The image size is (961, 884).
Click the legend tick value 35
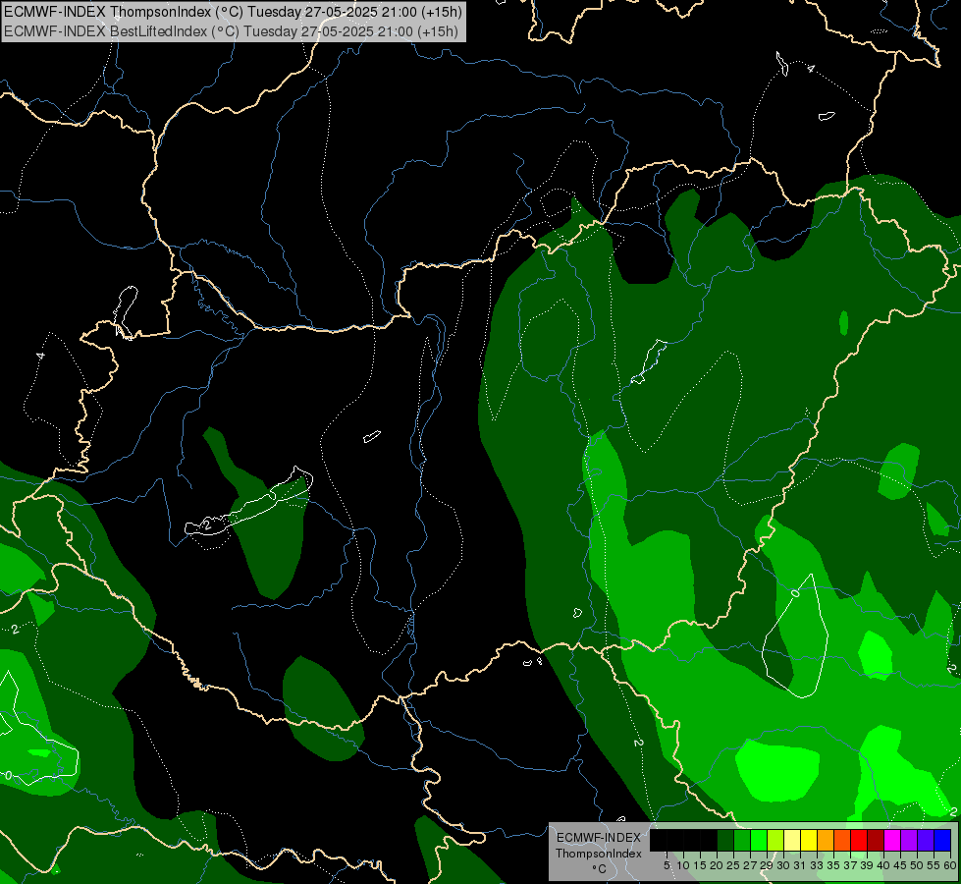click(833, 865)
